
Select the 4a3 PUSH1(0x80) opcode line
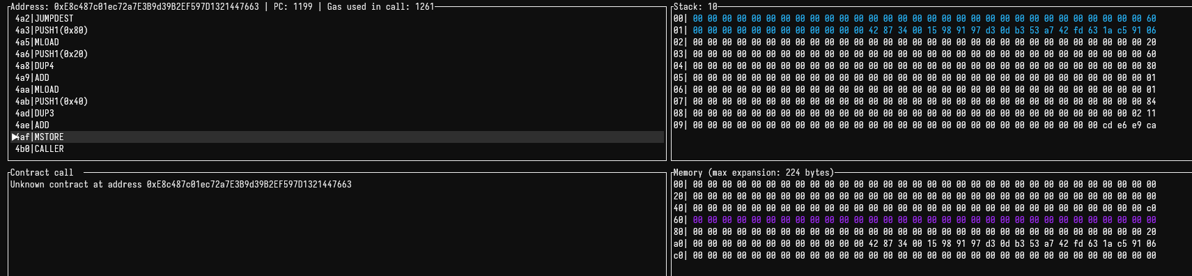click(52, 31)
